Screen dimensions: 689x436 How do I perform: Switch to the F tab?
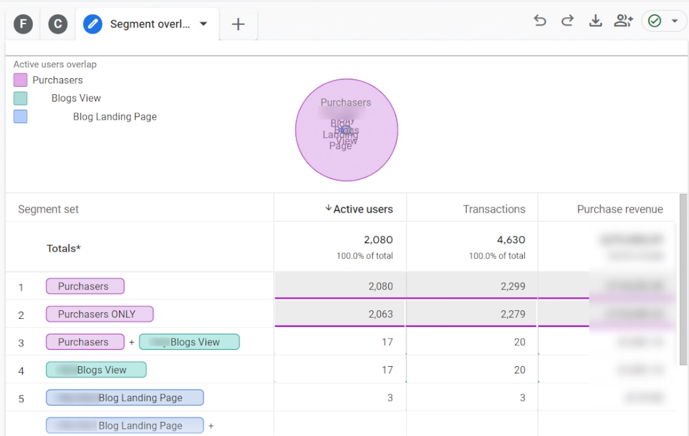click(x=24, y=24)
